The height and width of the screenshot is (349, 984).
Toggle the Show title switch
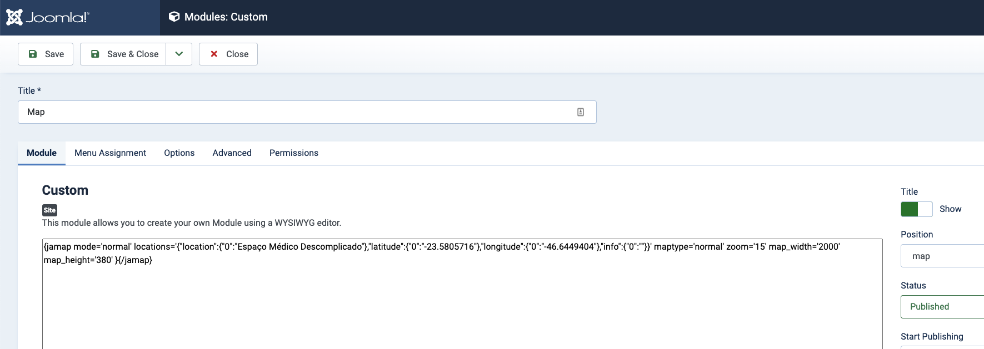click(916, 209)
